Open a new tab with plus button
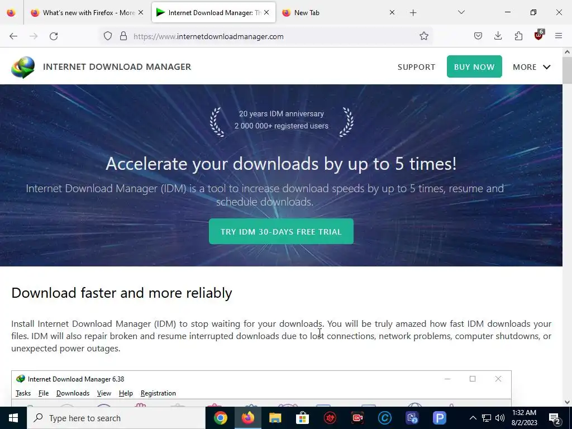This screenshot has width=572, height=429. 413,13
